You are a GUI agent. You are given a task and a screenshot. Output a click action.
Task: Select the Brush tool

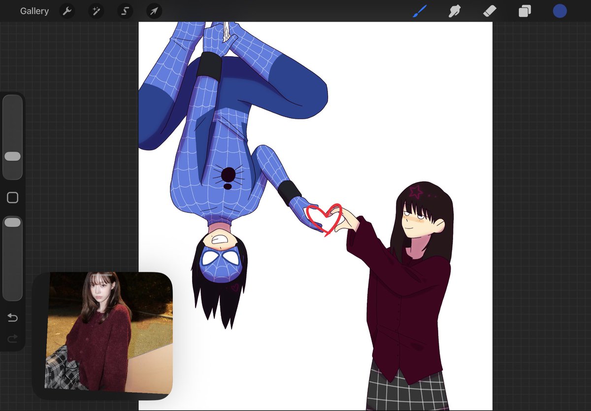pos(420,11)
